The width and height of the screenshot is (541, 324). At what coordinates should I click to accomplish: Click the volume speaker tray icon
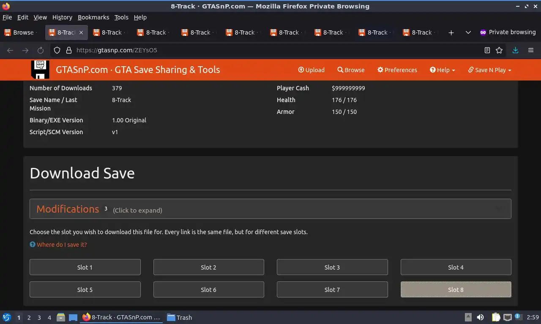point(481,317)
